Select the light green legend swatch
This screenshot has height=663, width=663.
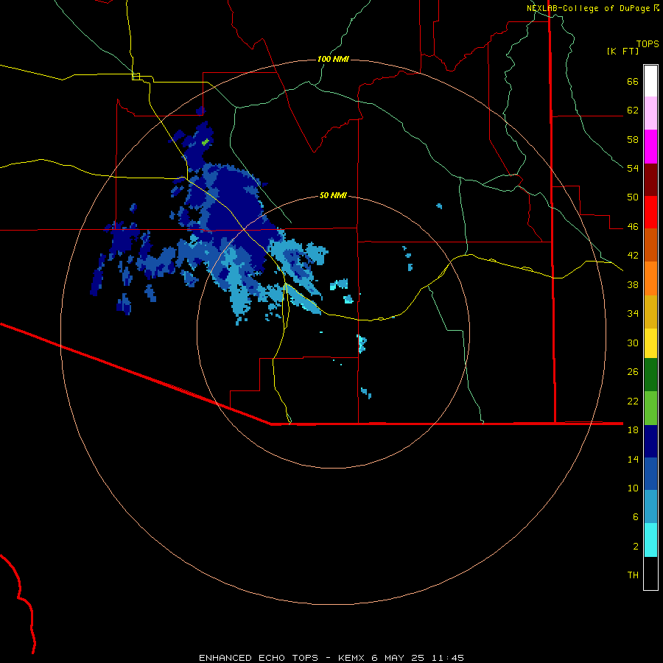tap(650, 408)
